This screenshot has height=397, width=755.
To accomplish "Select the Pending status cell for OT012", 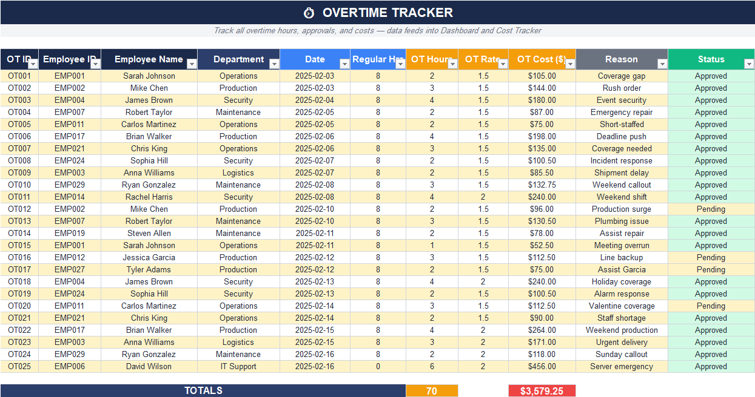I will pyautogui.click(x=711, y=209).
